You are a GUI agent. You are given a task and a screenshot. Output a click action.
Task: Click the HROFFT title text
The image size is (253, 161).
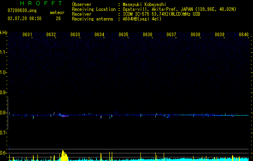point(41,3)
